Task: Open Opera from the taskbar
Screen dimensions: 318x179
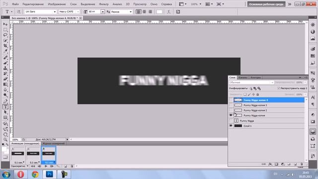Action: coord(20,174)
